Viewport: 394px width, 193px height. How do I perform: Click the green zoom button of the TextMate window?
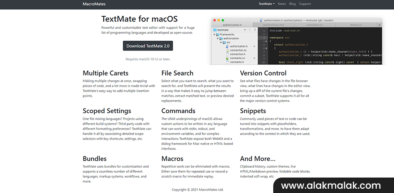pyautogui.click(x=223, y=20)
